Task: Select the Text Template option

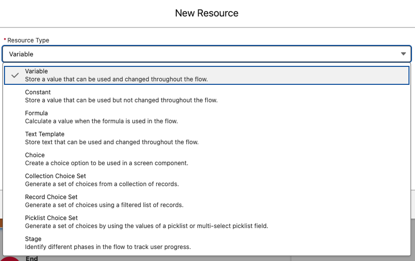Action: [45, 134]
